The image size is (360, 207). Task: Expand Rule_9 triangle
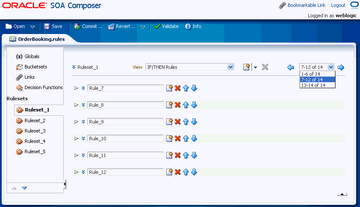pyautogui.click(x=76, y=122)
